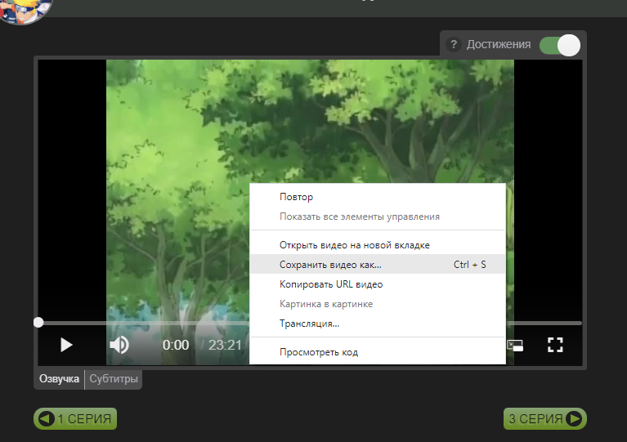Select Трансляция... menu entry
The image size is (627, 442).
378,324
